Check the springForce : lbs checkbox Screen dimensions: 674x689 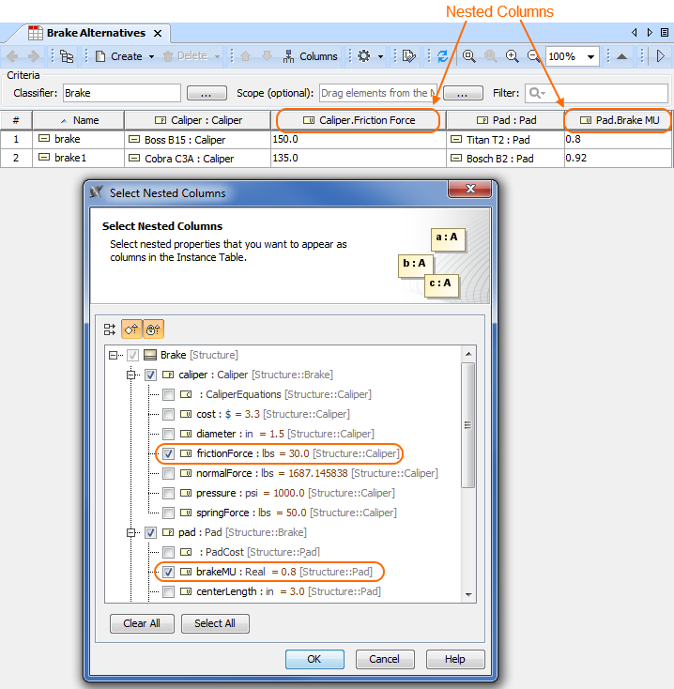tap(168, 513)
